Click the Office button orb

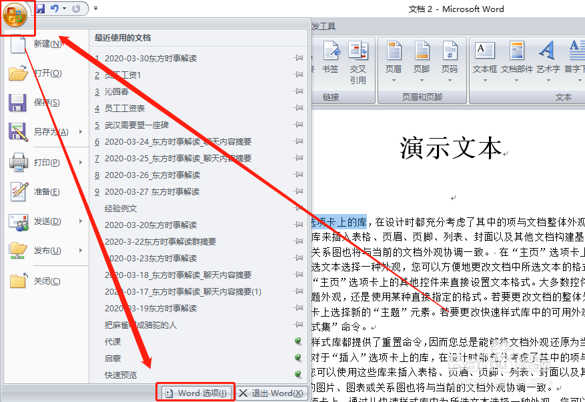pyautogui.click(x=15, y=15)
